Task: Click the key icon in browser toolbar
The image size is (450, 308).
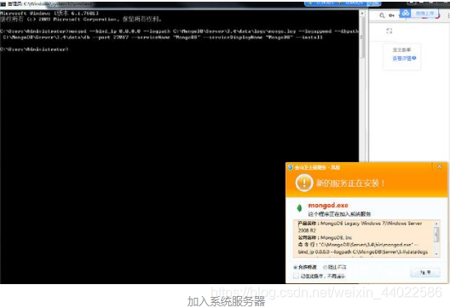Action: [391, 15]
